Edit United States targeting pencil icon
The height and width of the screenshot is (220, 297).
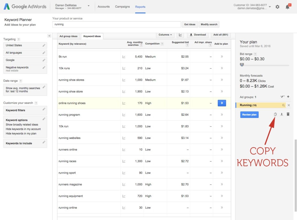[x=44, y=45]
